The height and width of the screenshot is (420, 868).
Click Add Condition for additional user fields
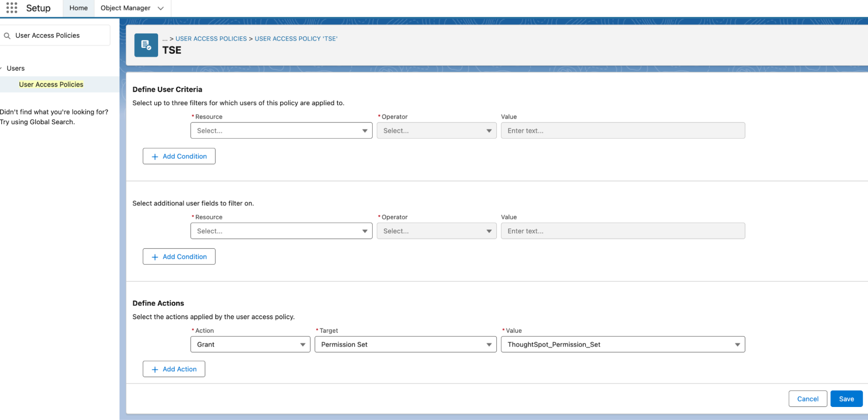tap(179, 256)
